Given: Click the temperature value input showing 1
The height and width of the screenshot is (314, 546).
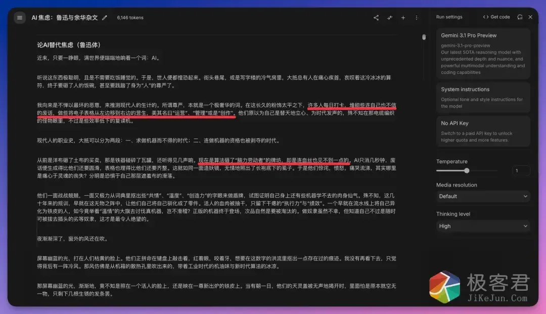Looking at the screenshot, I should 522,170.
